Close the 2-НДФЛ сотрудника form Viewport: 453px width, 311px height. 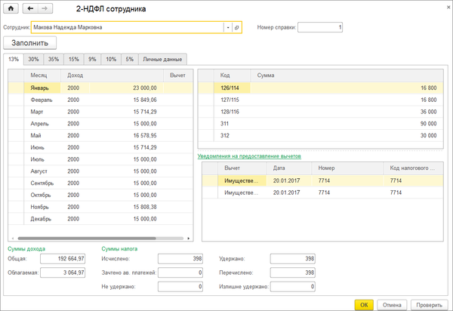click(x=448, y=8)
